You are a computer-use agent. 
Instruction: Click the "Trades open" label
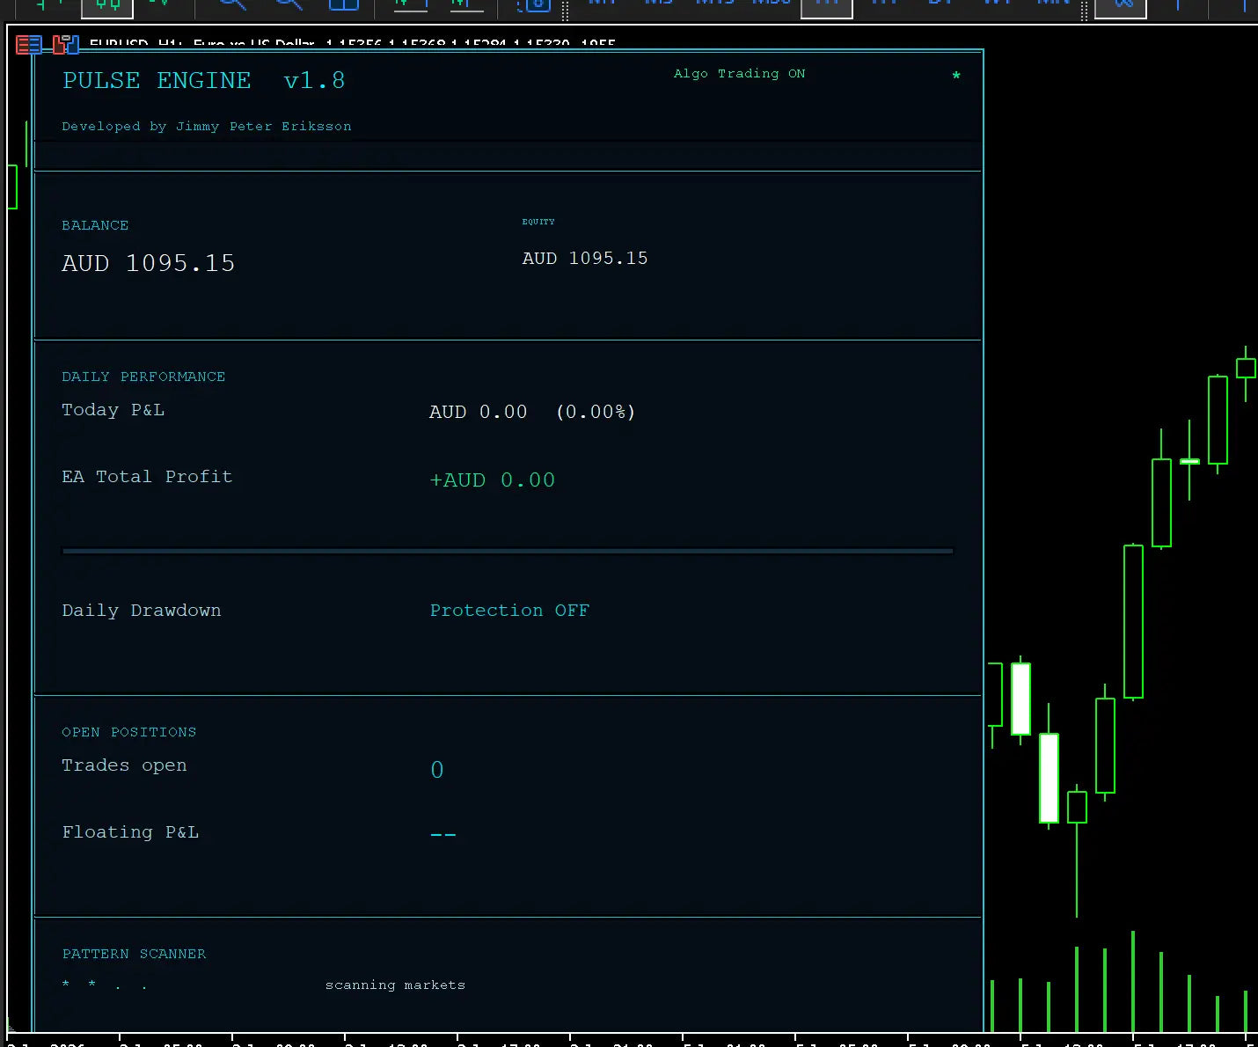pos(124,765)
